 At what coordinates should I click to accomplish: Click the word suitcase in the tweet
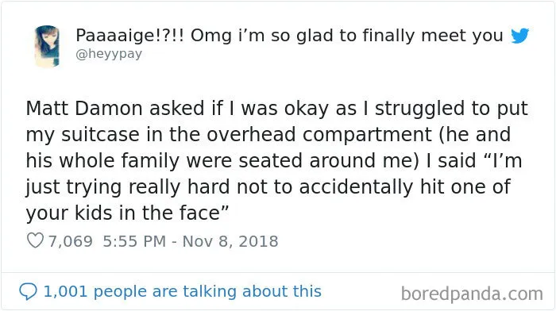[100, 135]
